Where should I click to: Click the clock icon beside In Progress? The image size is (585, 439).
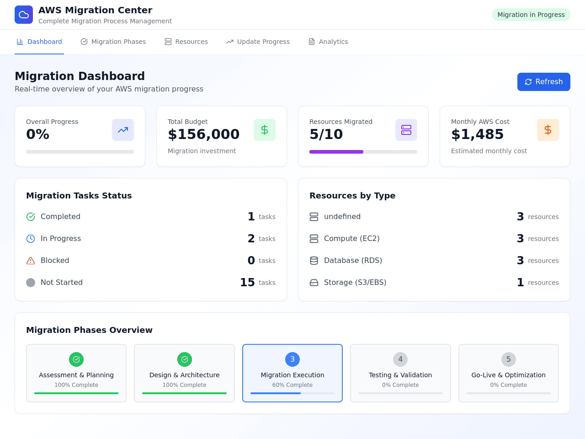pyautogui.click(x=31, y=239)
